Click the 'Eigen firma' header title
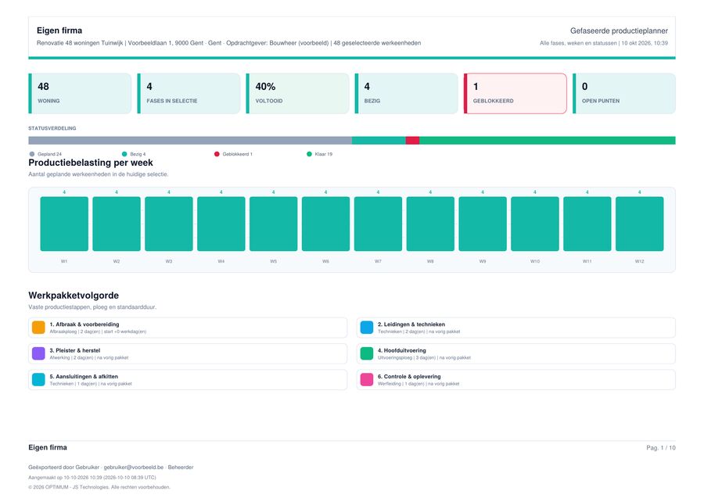The height and width of the screenshot is (498, 704). (59, 30)
